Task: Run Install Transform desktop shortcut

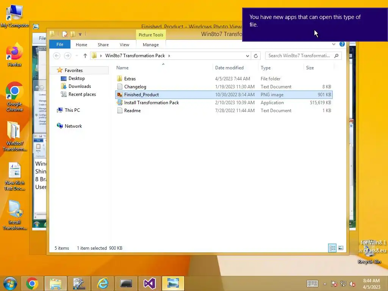Action: [15, 215]
